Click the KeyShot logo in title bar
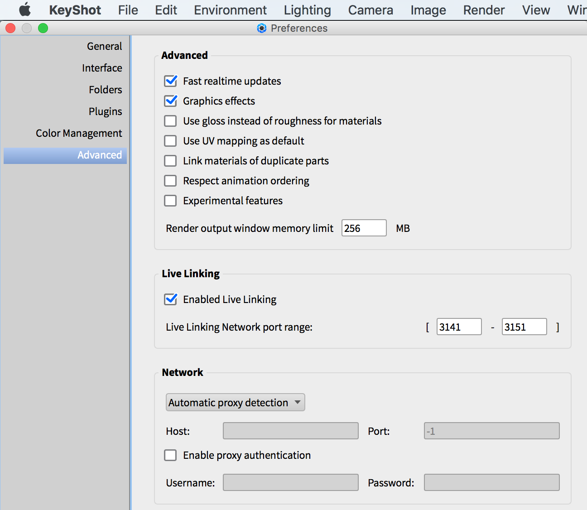Screen dimensions: 587x510 point(261,28)
